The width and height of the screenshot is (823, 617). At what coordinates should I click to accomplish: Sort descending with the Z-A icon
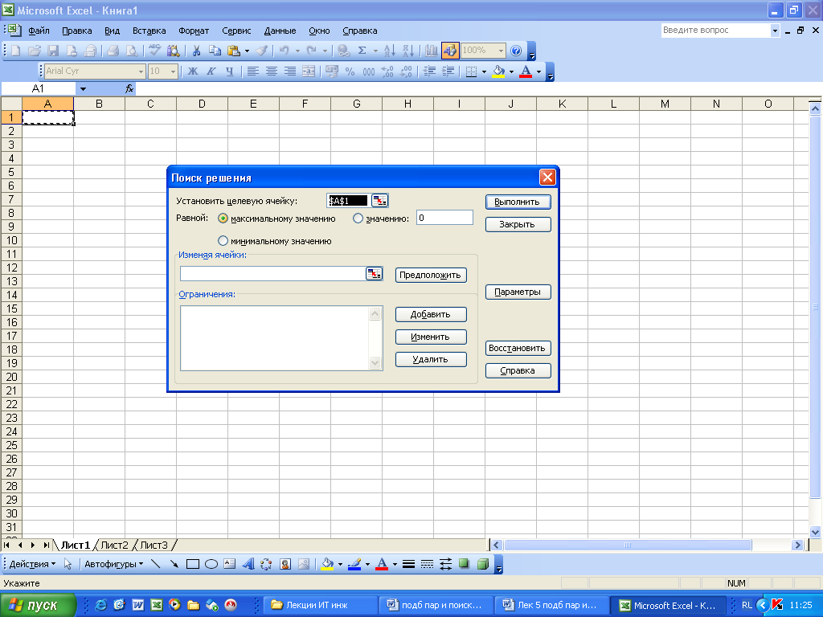[x=408, y=51]
